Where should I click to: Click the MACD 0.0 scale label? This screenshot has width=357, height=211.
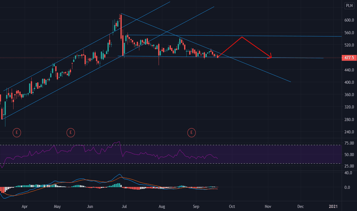pos(347,187)
